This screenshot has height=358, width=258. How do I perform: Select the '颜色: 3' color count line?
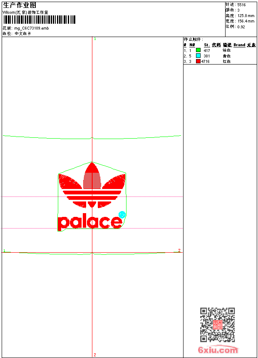click(233, 10)
